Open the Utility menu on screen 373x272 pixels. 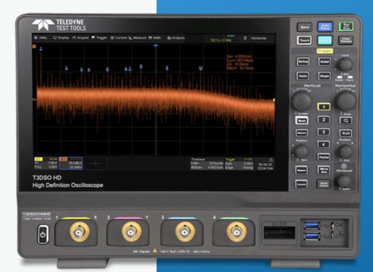pyautogui.click(x=41, y=38)
